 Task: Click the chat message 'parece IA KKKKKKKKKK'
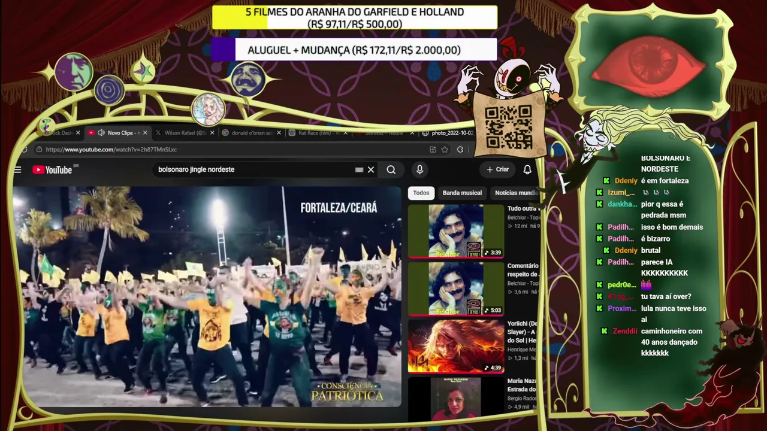665,268
